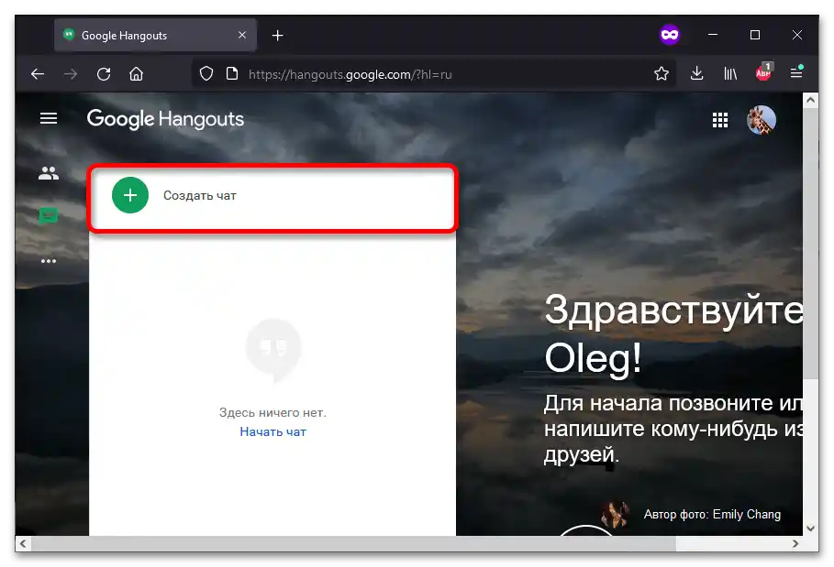Minimize the browser window
834x567 pixels.
(x=713, y=35)
